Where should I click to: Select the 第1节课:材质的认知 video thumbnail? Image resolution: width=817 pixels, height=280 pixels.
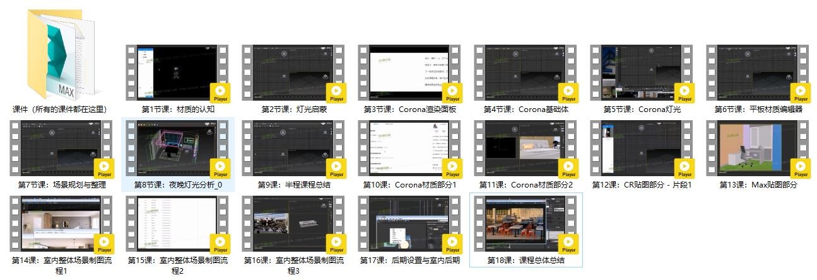tap(177, 73)
